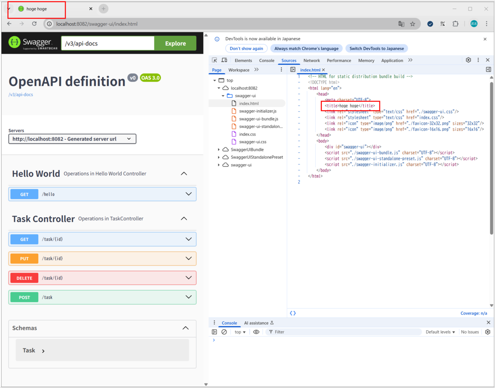Collapse the Schemas section

coord(185,328)
